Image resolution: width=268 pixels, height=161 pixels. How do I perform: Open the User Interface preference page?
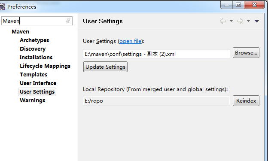(38, 83)
